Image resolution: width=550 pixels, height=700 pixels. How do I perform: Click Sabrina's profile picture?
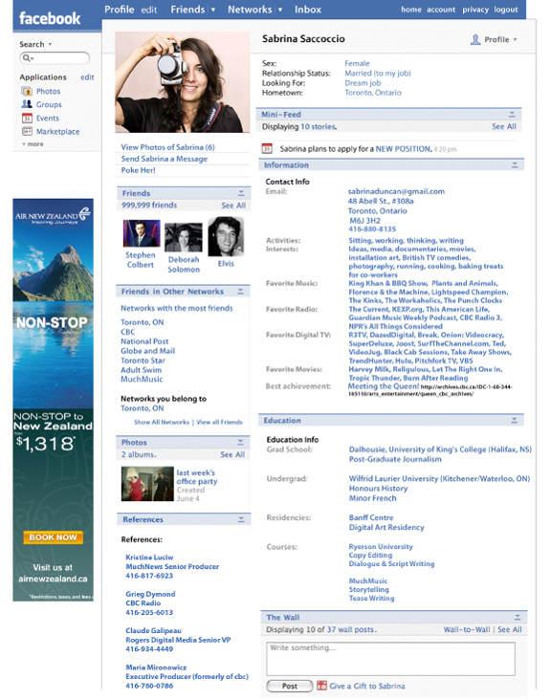183,82
